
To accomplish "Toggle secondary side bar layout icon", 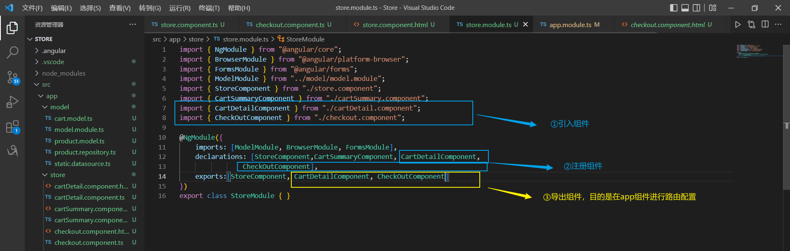I will coord(697,8).
